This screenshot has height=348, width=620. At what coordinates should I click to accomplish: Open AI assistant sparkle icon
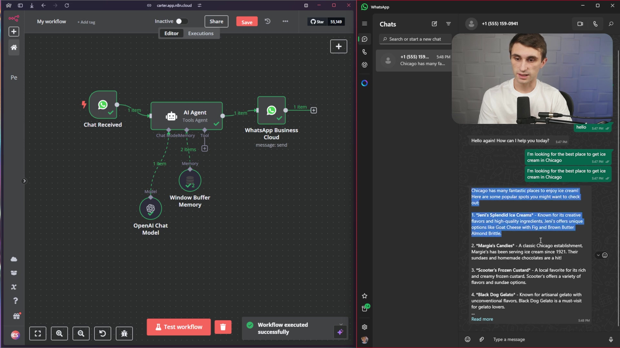point(340,332)
